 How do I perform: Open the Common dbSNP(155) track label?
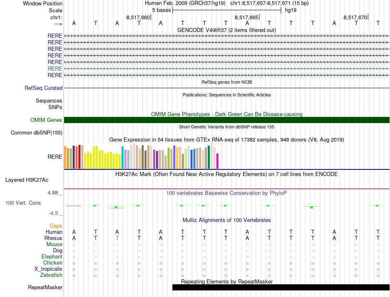click(37, 133)
